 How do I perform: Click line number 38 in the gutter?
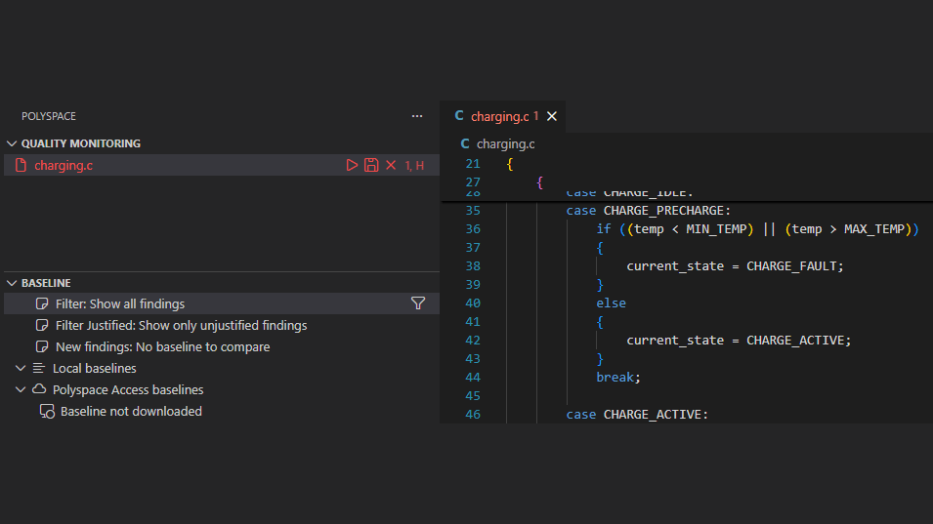pyautogui.click(x=473, y=265)
